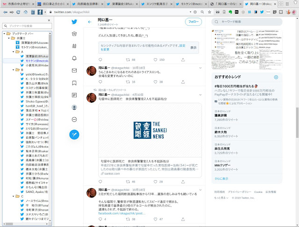
Task: Open the browser home icon
Action: tap(25, 12)
